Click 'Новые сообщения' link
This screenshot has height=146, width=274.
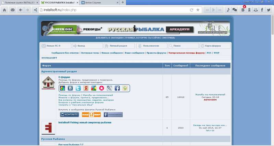pyautogui.click(x=112, y=53)
